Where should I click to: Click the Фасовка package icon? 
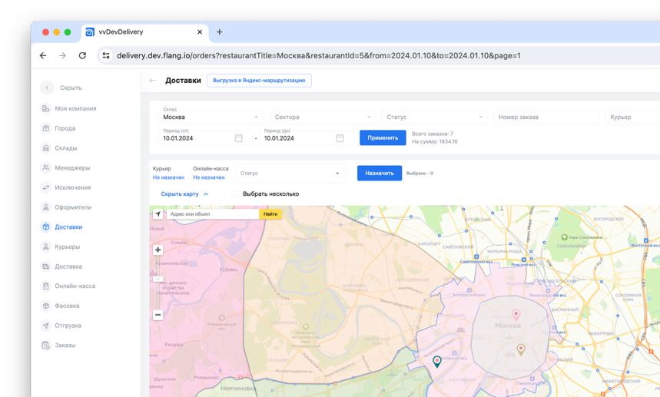pyautogui.click(x=46, y=306)
